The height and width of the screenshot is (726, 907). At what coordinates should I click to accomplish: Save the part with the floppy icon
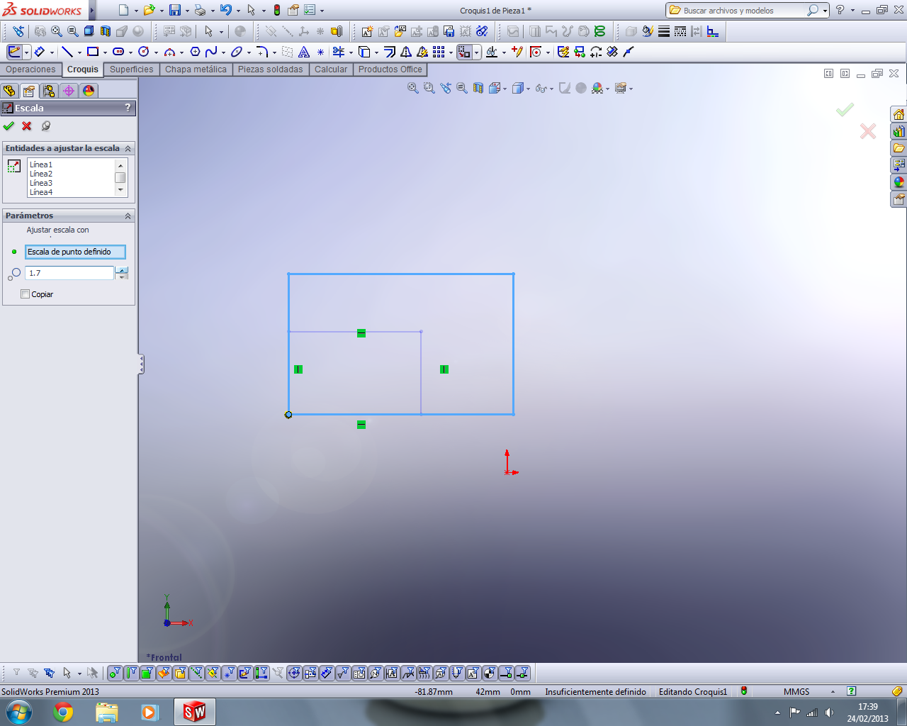click(x=175, y=10)
